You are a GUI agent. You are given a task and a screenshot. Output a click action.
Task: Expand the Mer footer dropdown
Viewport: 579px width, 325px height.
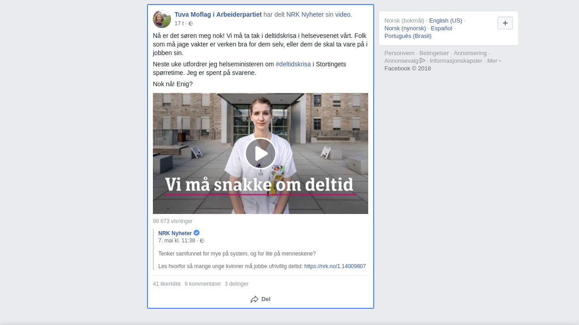pyautogui.click(x=494, y=61)
